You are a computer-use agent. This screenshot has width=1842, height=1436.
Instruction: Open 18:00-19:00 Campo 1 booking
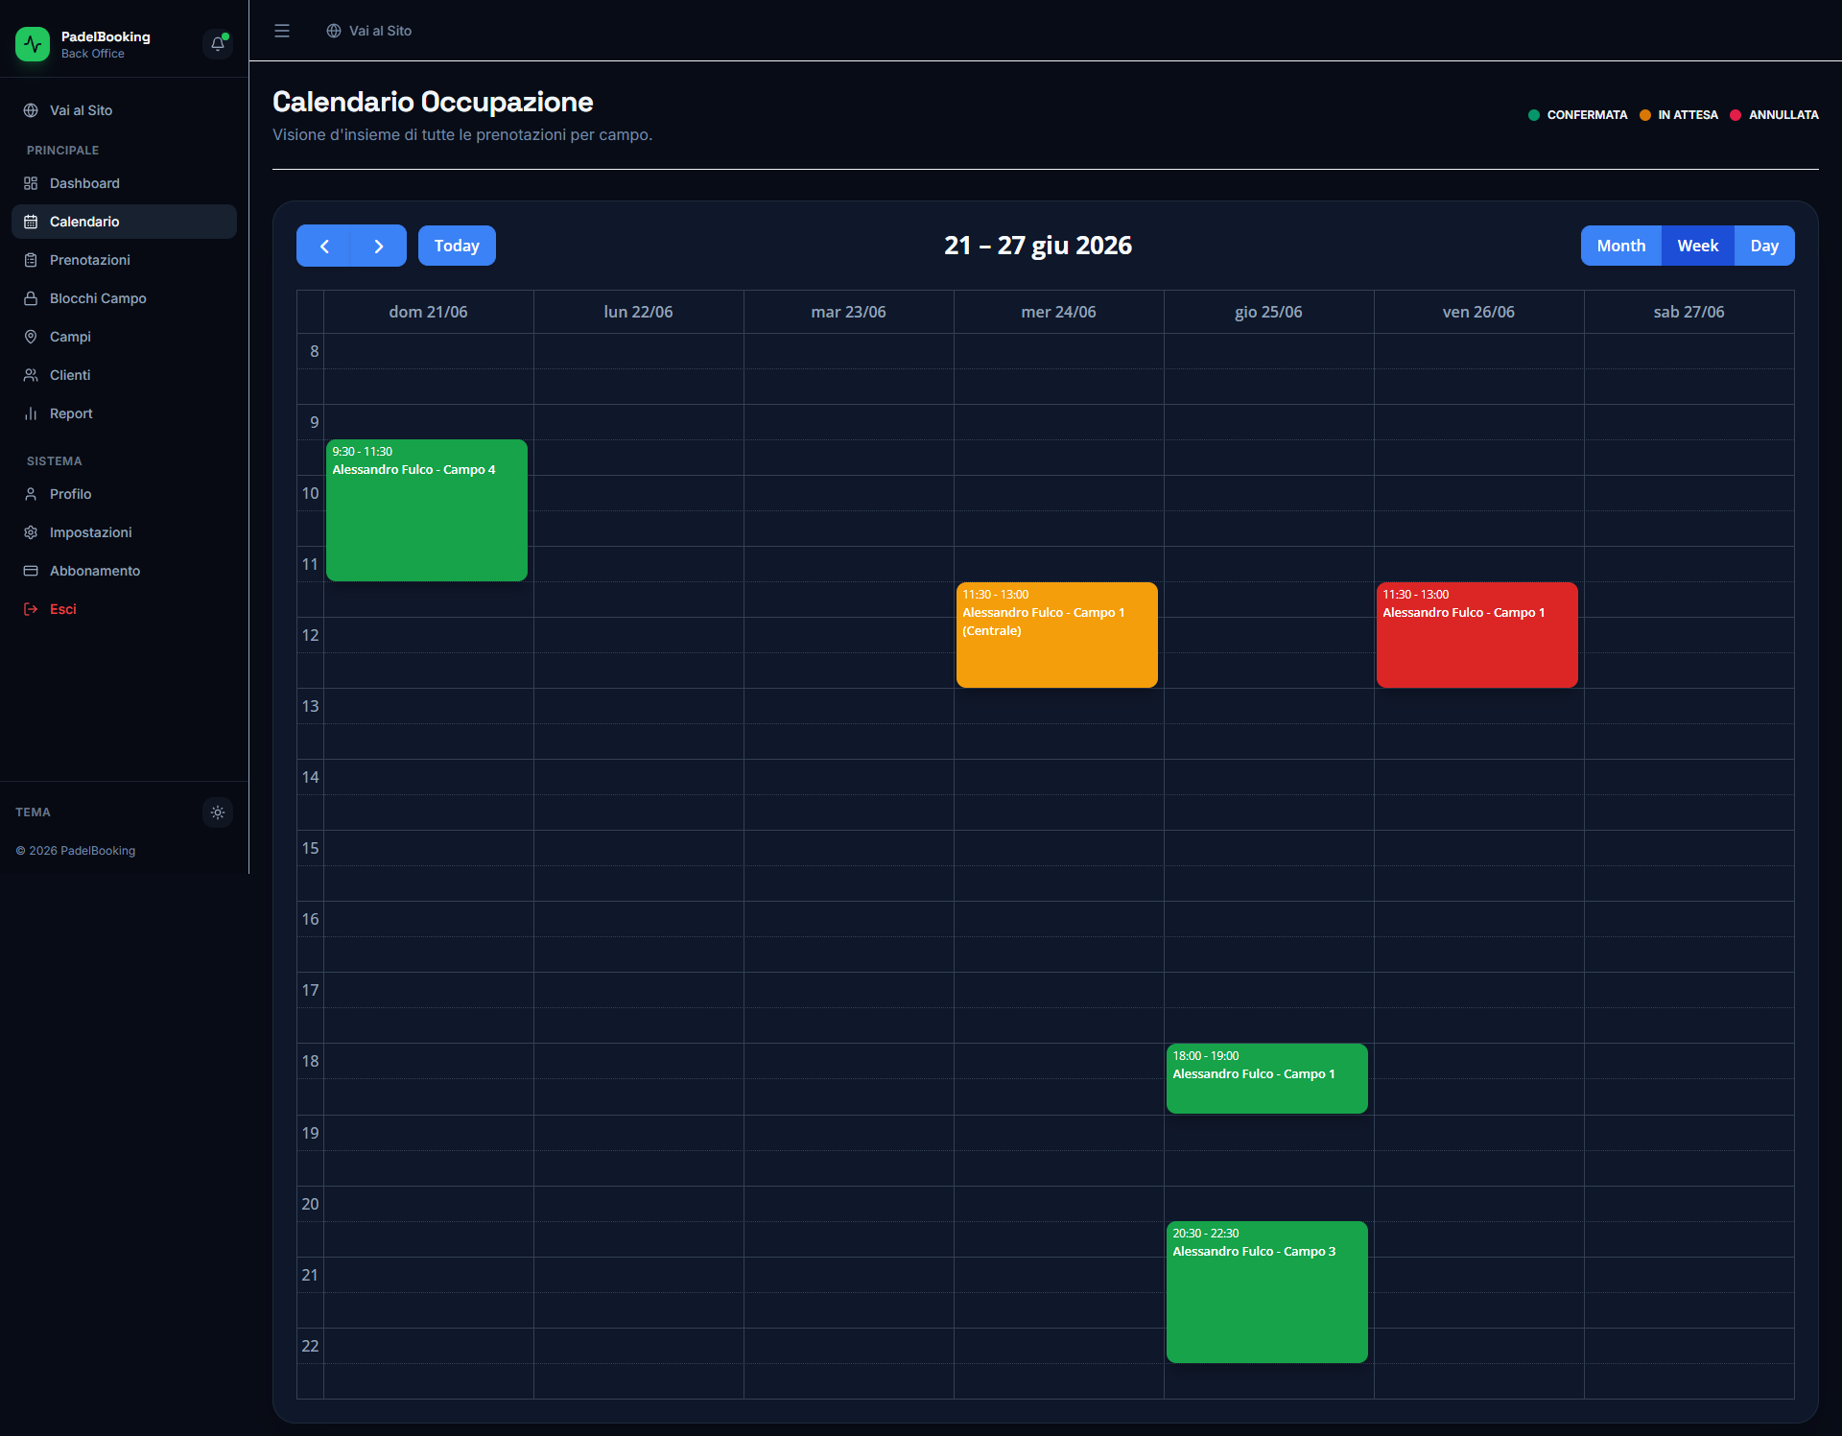pyautogui.click(x=1267, y=1078)
